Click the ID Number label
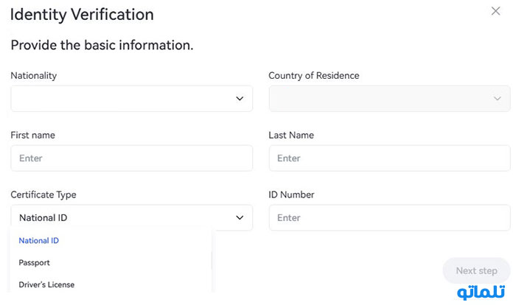516x305 pixels. click(291, 194)
